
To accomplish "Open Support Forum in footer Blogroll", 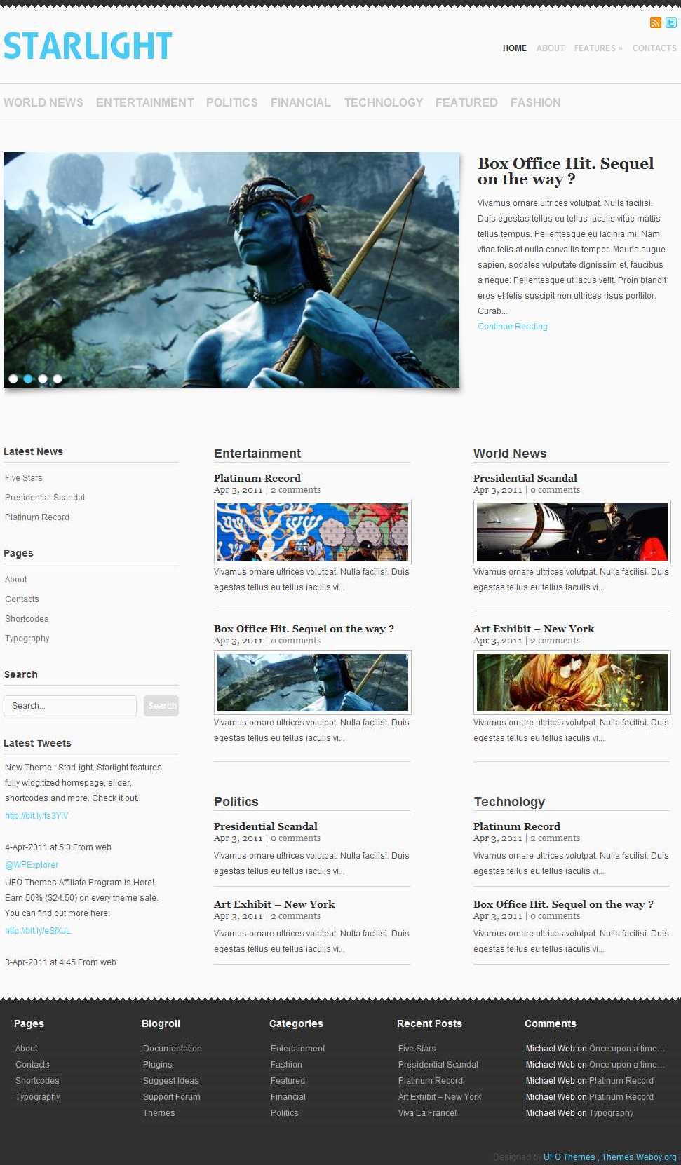I will (172, 1097).
